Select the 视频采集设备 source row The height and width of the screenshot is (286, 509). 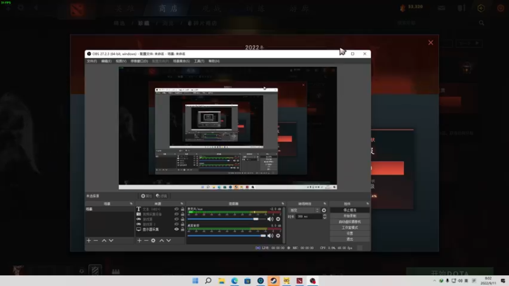pyautogui.click(x=160, y=214)
